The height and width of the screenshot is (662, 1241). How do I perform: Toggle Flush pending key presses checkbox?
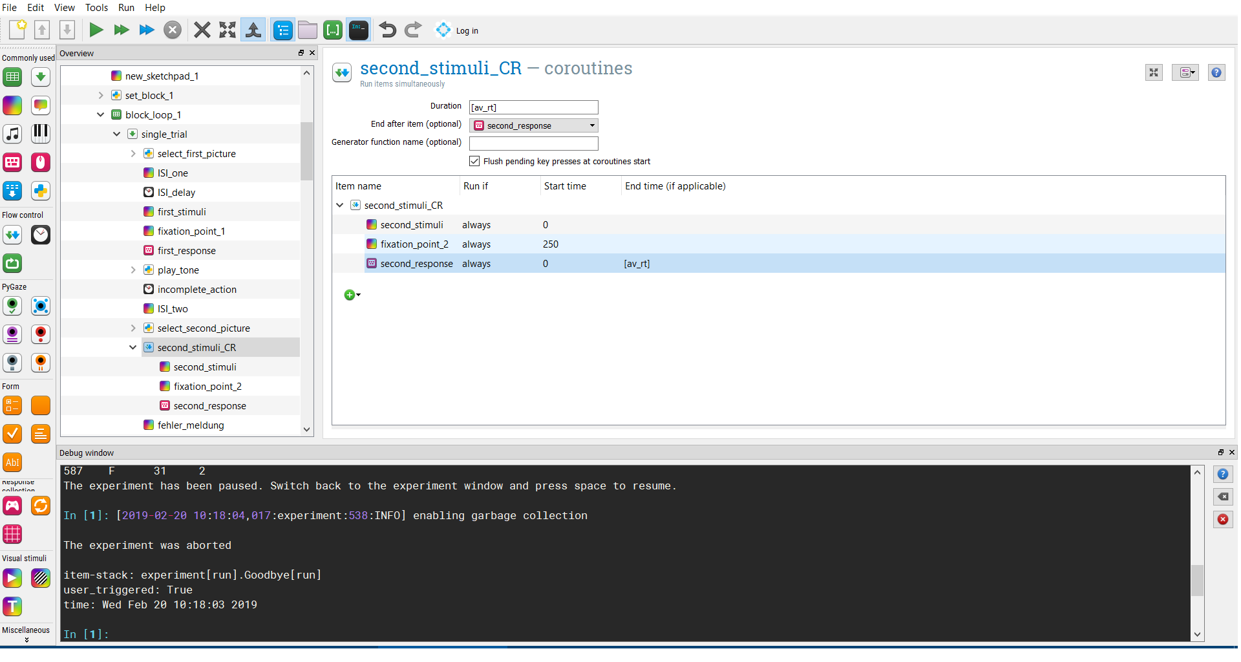click(x=475, y=162)
